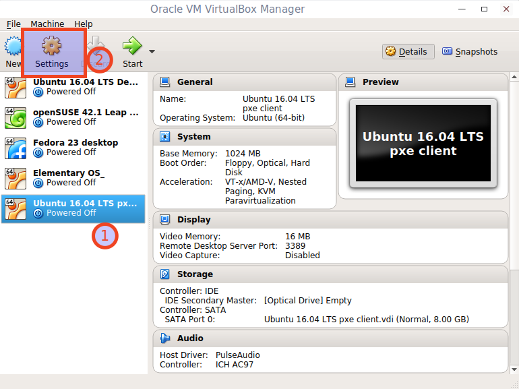Switch to Details view
This screenshot has width=519, height=389.
pos(408,52)
